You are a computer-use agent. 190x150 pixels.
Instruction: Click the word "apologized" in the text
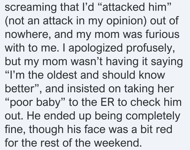pos(96,48)
